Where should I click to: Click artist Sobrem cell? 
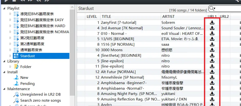[x=168, y=23]
